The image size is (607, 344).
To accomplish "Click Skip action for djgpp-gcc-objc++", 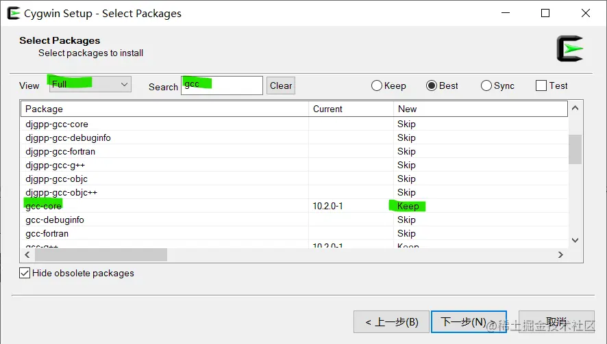I will click(406, 192).
